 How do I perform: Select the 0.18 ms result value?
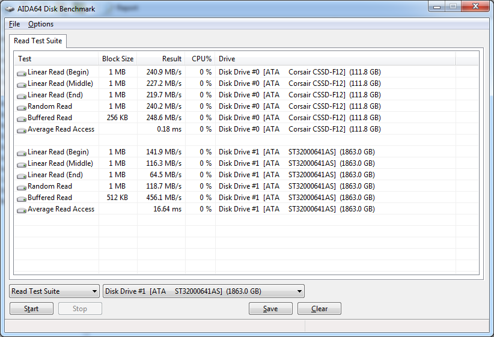pos(169,129)
